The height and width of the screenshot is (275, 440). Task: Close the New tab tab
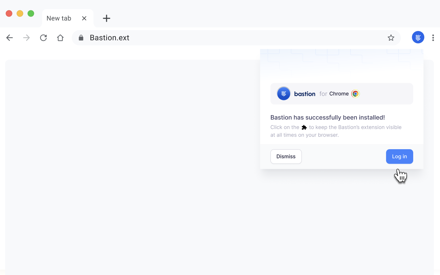pos(84,18)
